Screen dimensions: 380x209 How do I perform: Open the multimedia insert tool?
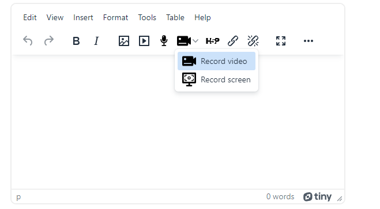click(144, 41)
